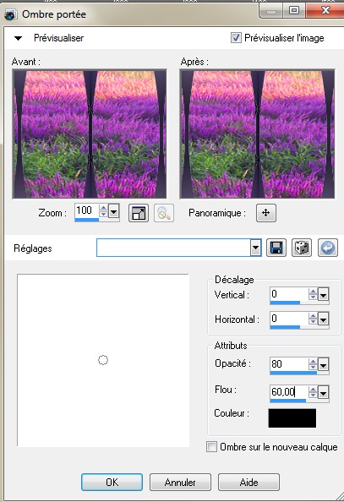Screen dimensions: 344x502
Task: Increase Flou value with up arrow
Action: pos(313,389)
